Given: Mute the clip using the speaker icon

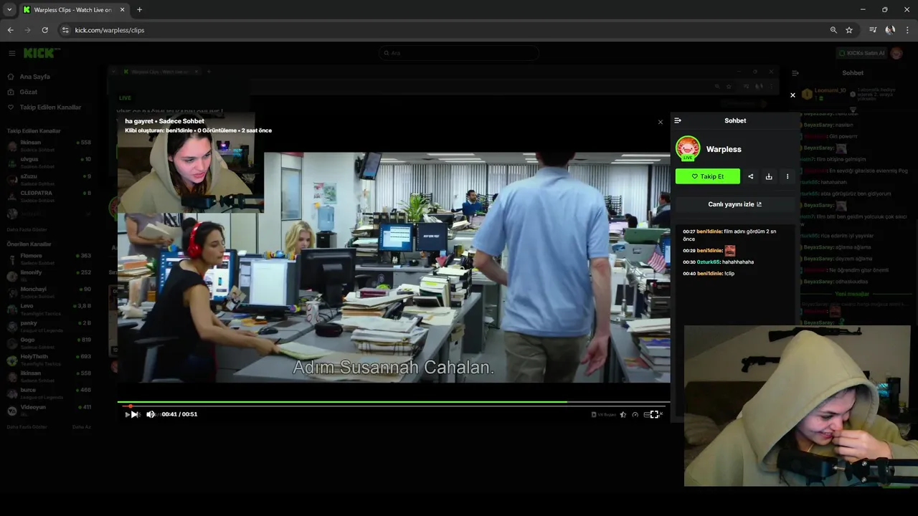Looking at the screenshot, I should coord(151,414).
